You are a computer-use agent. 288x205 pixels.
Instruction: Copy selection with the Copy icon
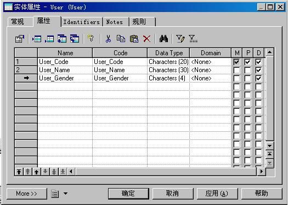tap(121, 39)
